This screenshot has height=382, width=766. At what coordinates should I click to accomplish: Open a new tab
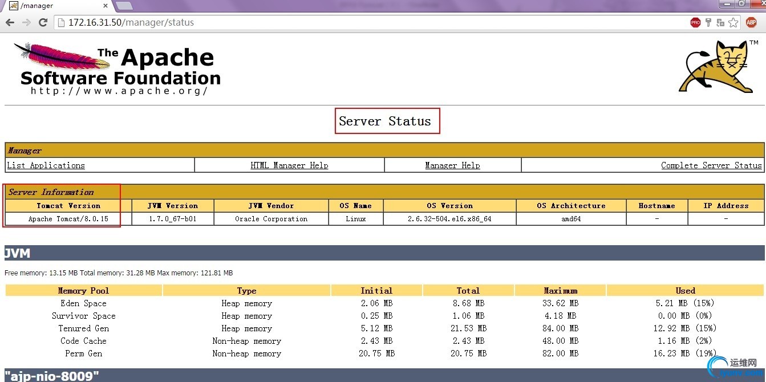point(124,6)
